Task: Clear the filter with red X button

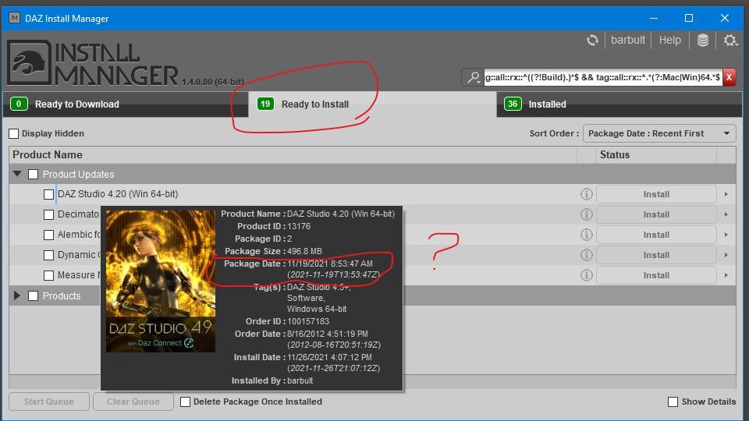Action: point(729,77)
